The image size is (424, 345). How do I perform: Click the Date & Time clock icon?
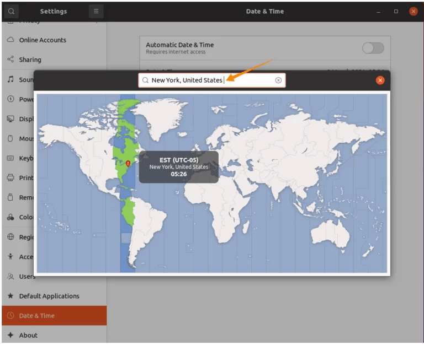[10, 315]
